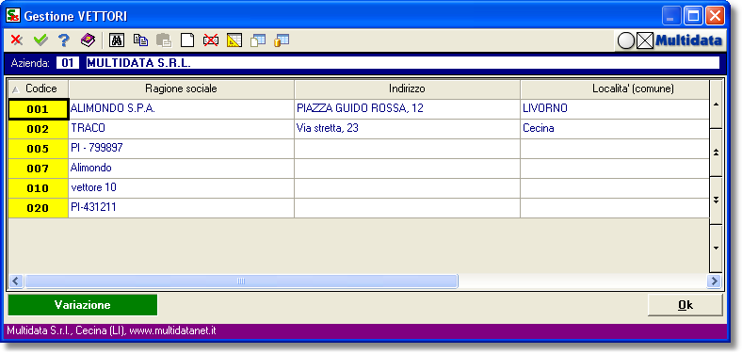Viewport: 742px width, 354px height.
Task: Click the horizontal scrollbar thumb
Action: tap(241, 282)
